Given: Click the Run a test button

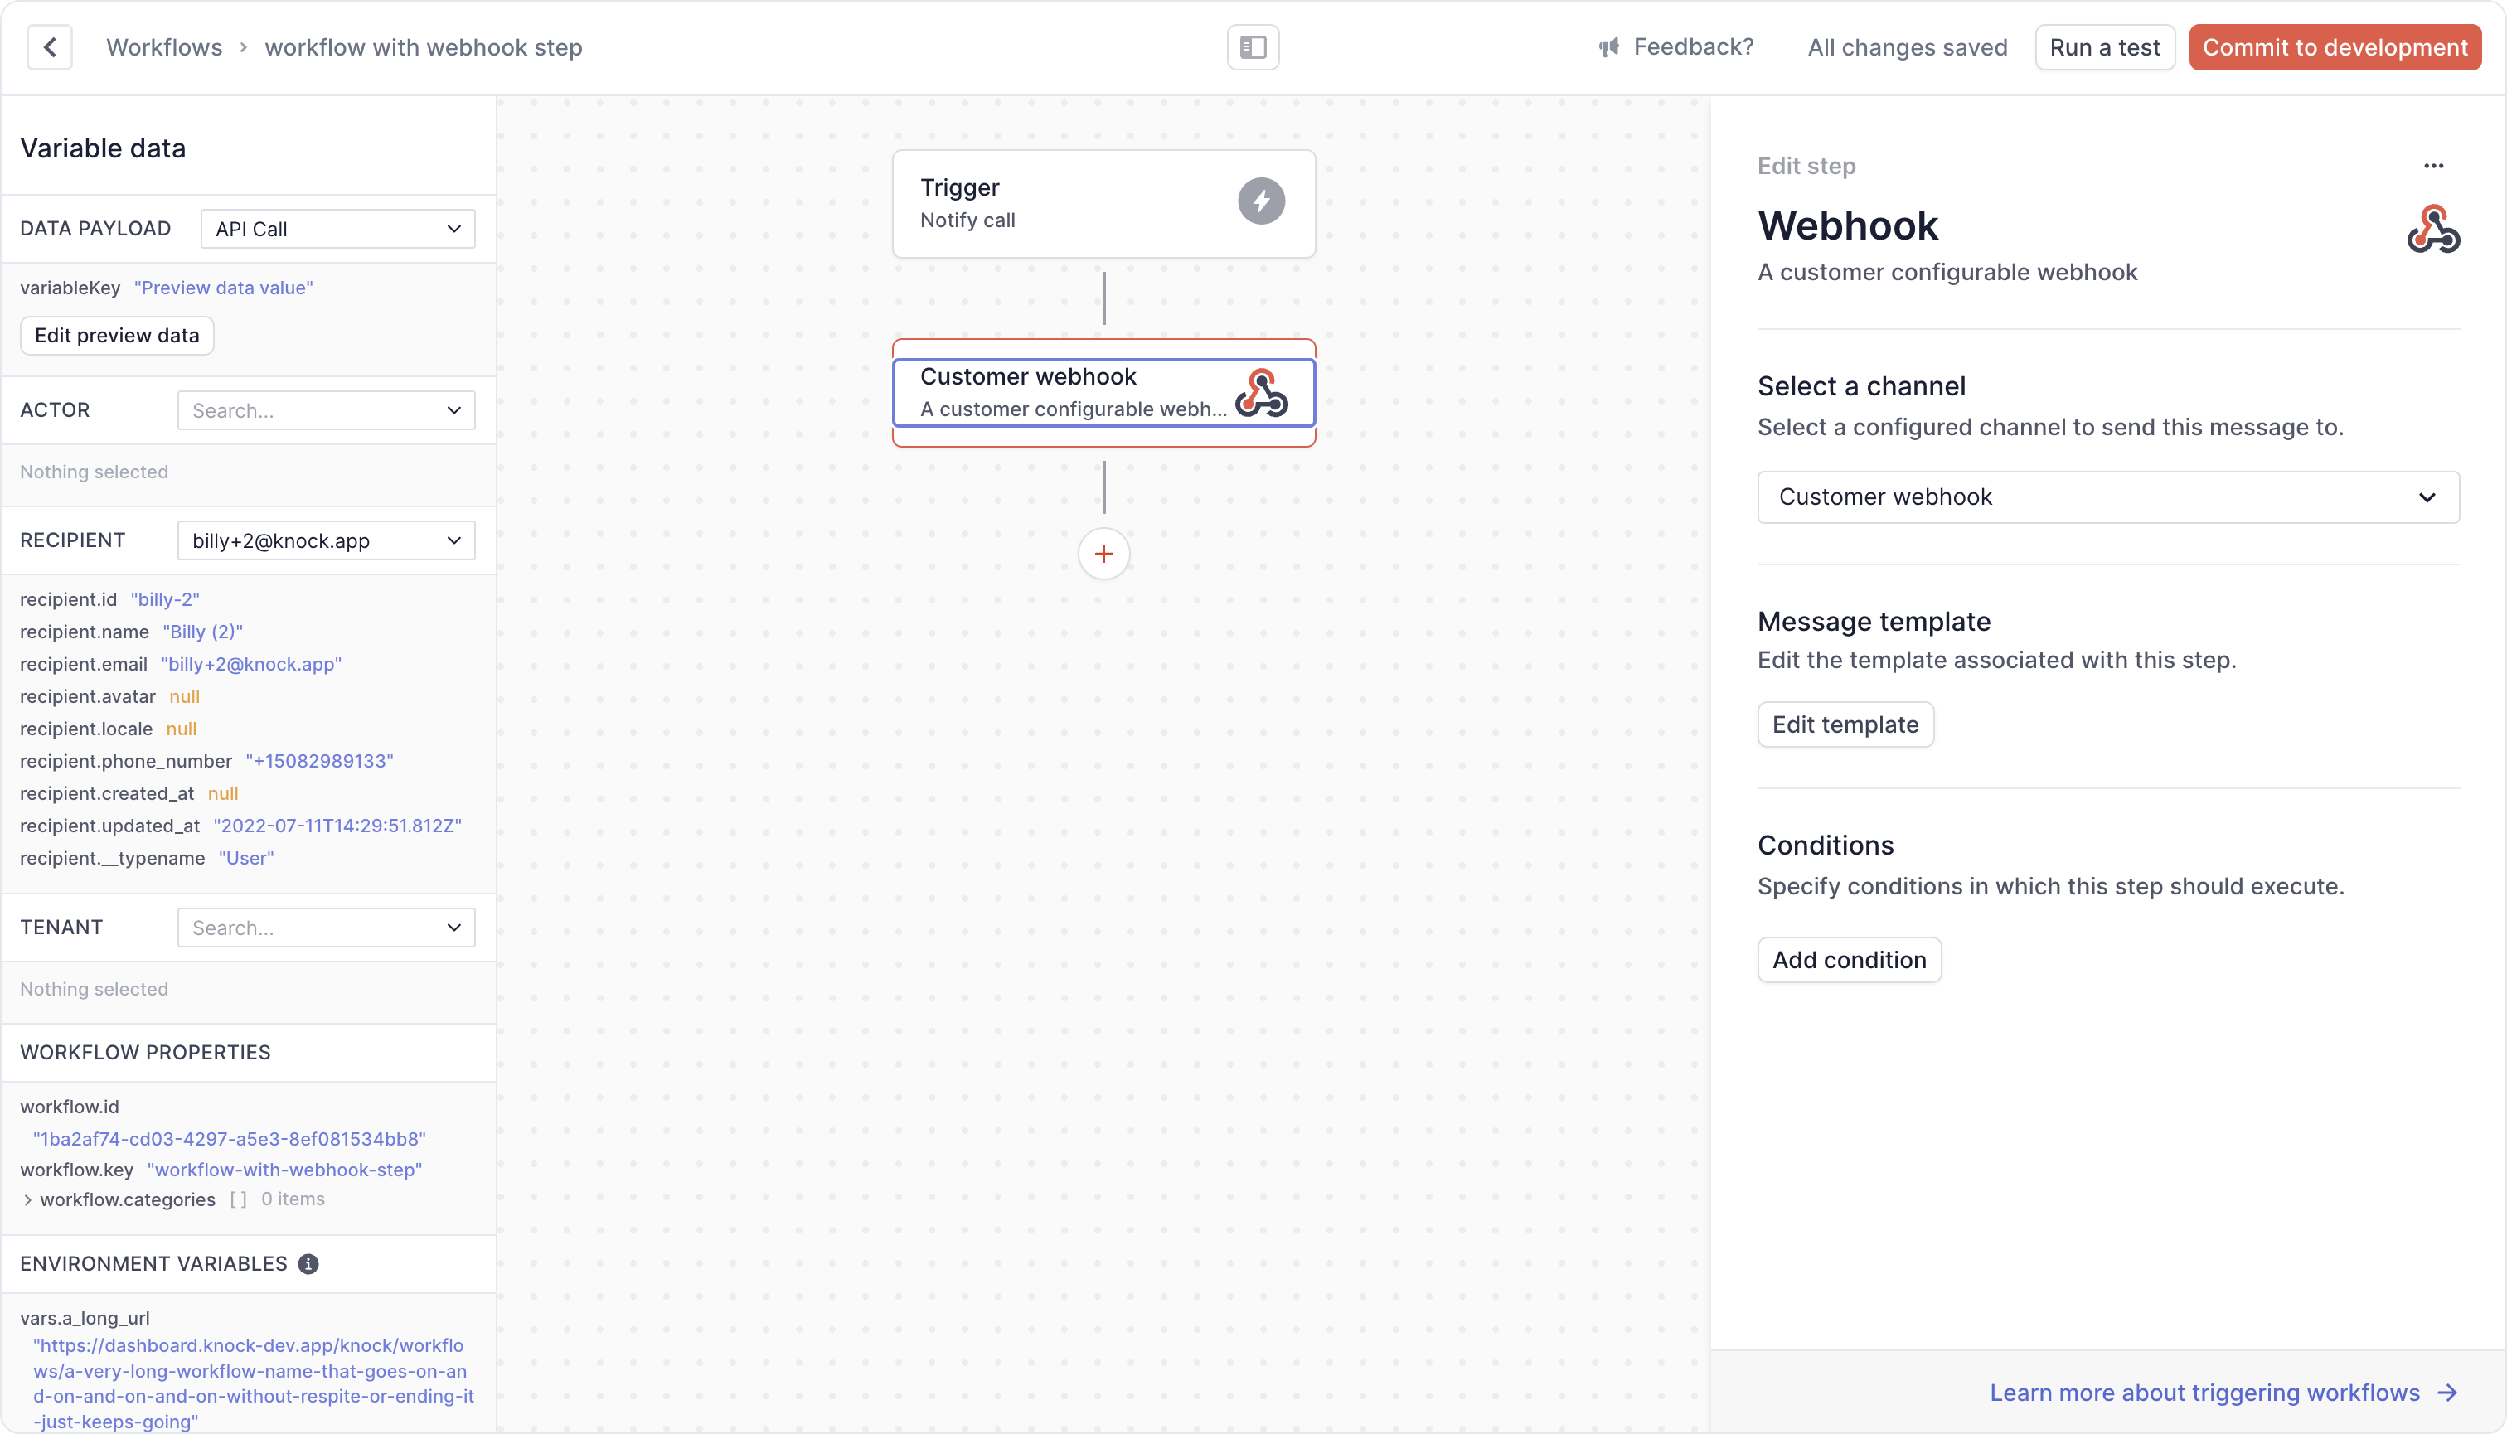Looking at the screenshot, I should coord(2104,46).
